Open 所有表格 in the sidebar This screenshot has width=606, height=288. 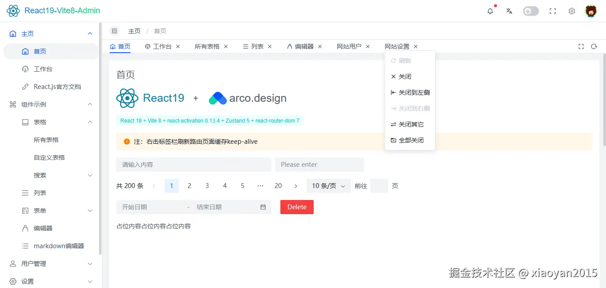click(x=51, y=140)
